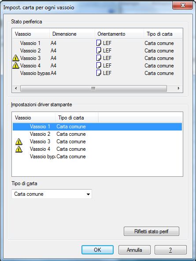Click Carta comune cell for Vassoio 4 in Stato periferica
The image size is (196, 261).
pos(159,66)
